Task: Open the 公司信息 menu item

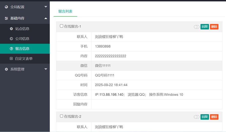Action: (x=25, y=39)
